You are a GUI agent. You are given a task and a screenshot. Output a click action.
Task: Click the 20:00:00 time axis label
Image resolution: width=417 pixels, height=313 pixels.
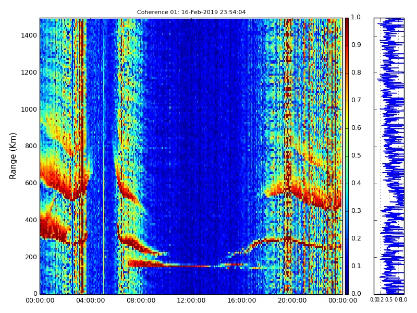point(292,300)
